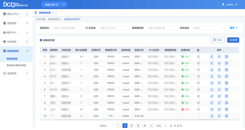This screenshot has height=130, width=245.
Task: Click the 失败 status in row 9
Action: 185,109
